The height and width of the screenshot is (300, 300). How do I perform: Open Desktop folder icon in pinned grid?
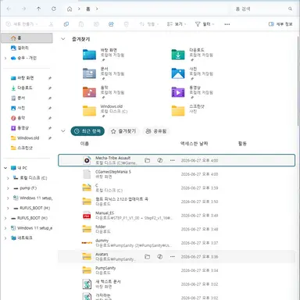pos(89,55)
